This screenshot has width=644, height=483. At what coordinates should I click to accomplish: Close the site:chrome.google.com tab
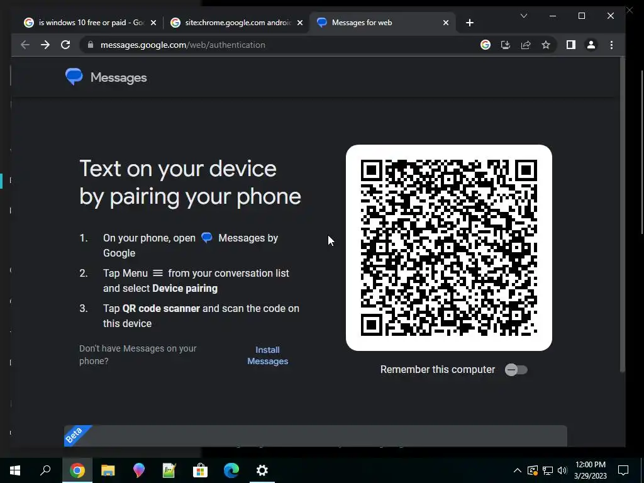point(300,23)
